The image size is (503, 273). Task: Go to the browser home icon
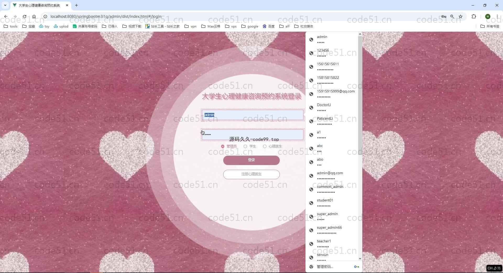(x=34, y=17)
